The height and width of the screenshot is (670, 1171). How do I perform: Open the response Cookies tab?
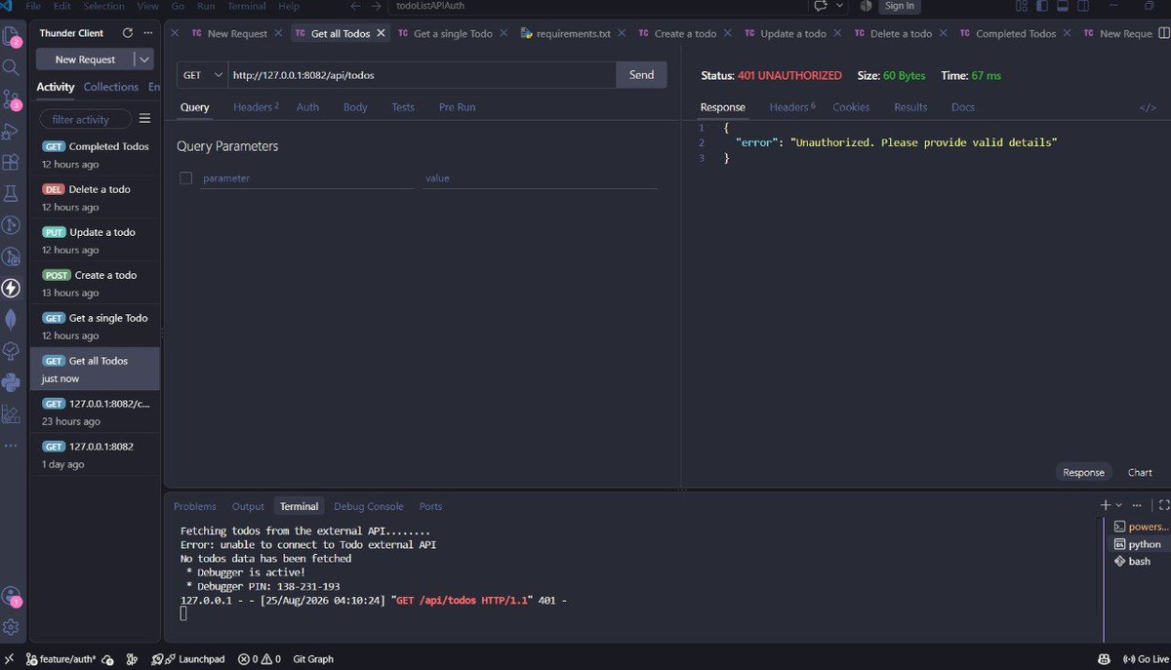(x=851, y=107)
